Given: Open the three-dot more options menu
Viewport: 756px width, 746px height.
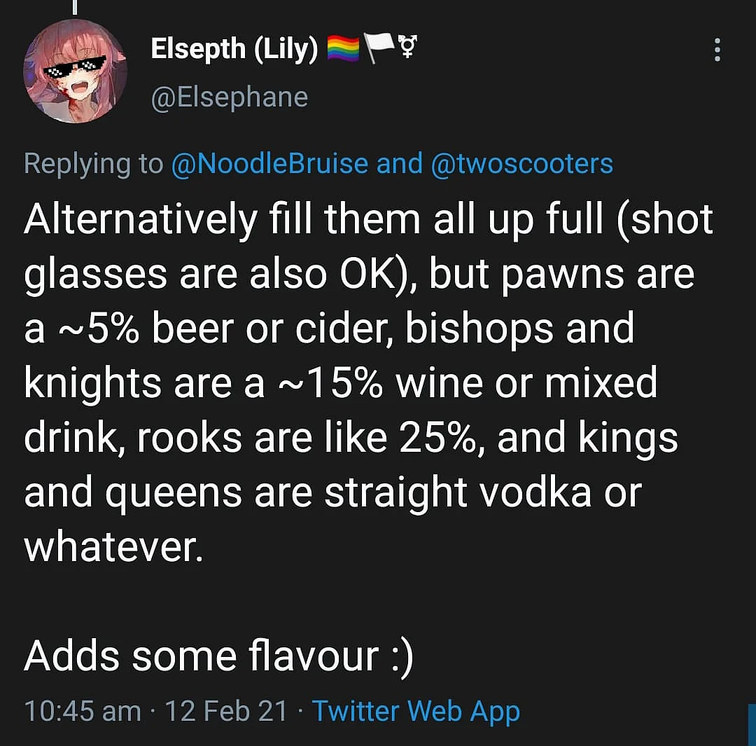Looking at the screenshot, I should [717, 50].
